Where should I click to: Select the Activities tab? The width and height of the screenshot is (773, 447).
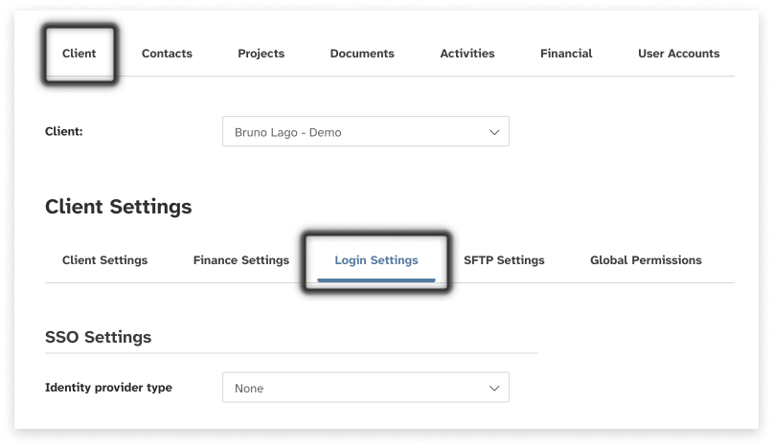[x=467, y=54]
